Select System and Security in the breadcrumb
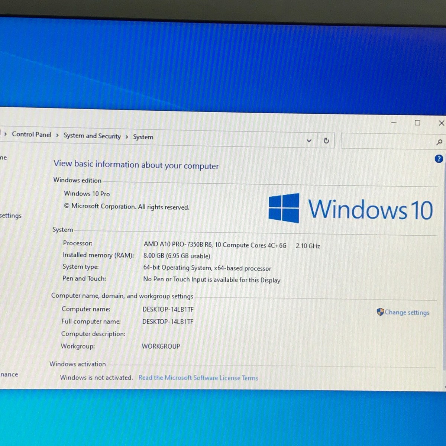Viewport: 446px width, 446px height. 92,136
